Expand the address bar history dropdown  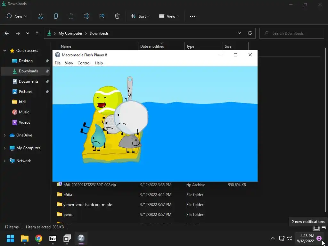click(x=239, y=33)
